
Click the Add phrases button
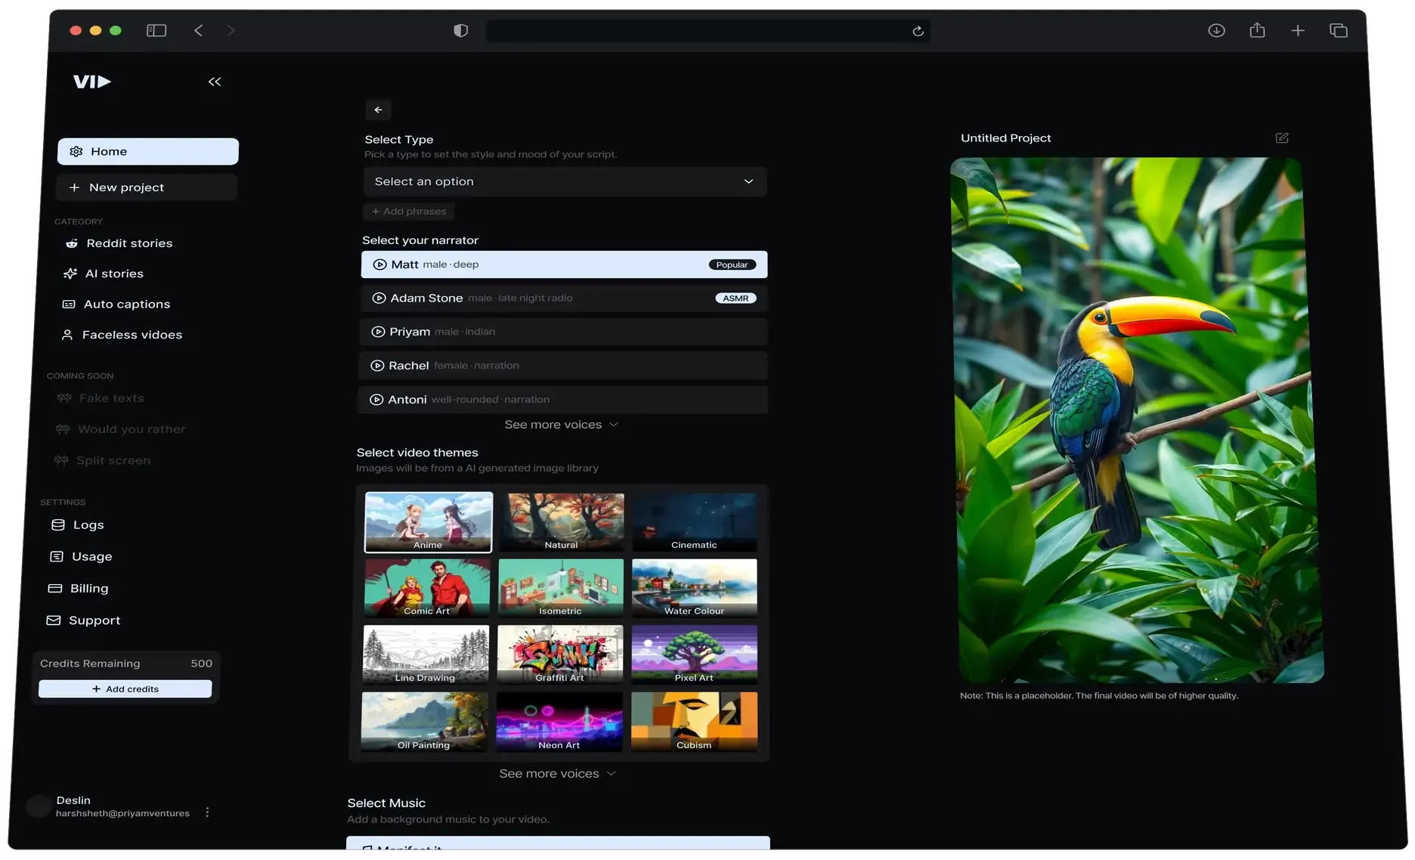coord(409,212)
